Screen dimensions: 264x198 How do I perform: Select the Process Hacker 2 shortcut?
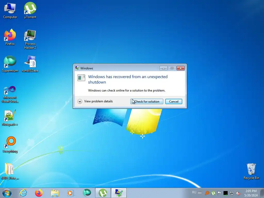coord(30,39)
